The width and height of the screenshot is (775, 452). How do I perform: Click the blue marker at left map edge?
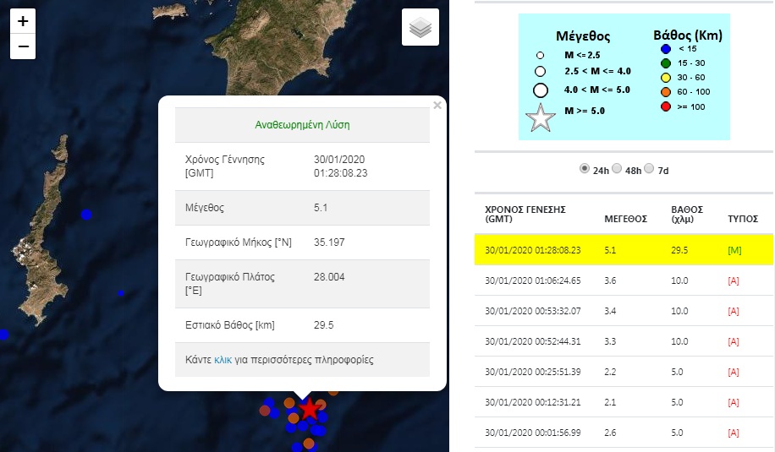click(x=3, y=335)
